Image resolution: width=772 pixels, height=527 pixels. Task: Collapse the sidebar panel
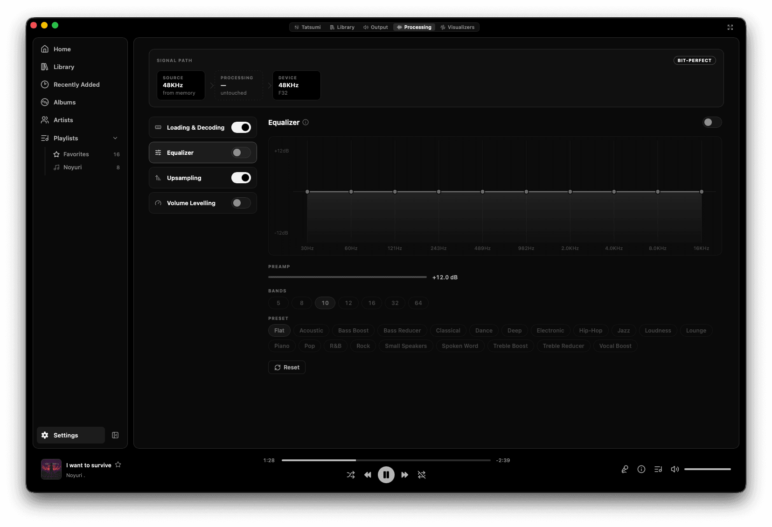[115, 435]
